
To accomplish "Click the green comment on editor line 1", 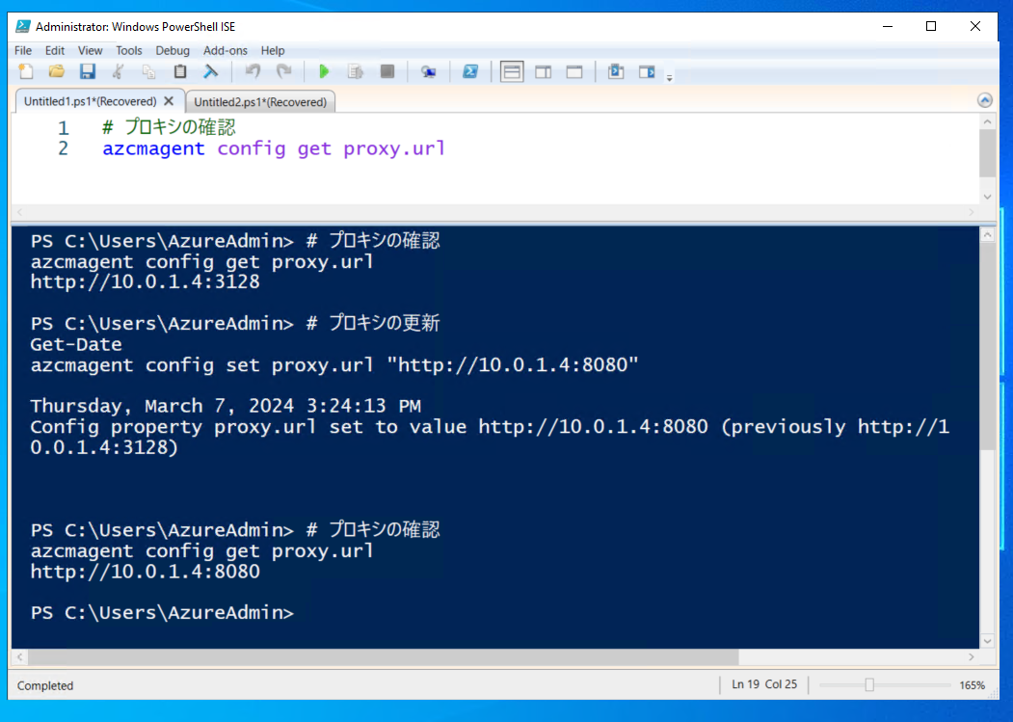I will point(169,126).
